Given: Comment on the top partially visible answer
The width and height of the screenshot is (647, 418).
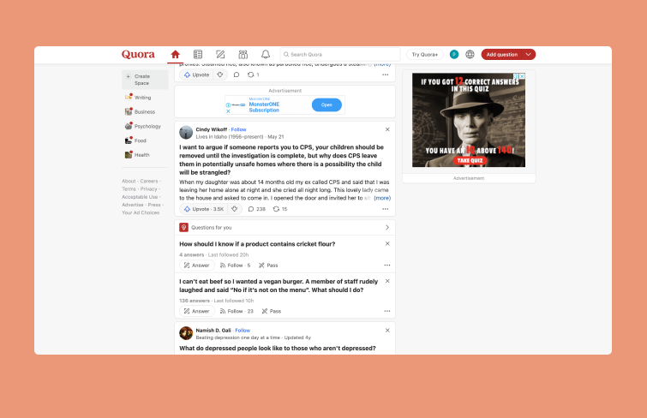Looking at the screenshot, I should pos(237,75).
